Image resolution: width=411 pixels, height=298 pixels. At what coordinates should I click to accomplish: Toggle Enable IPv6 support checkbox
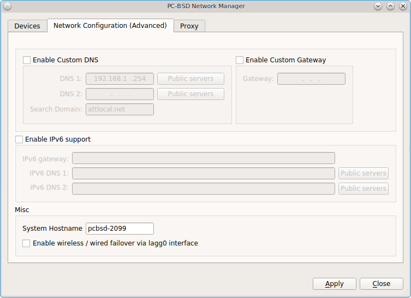[x=19, y=139]
